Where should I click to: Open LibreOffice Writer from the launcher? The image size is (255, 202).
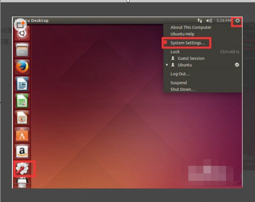tap(22, 84)
